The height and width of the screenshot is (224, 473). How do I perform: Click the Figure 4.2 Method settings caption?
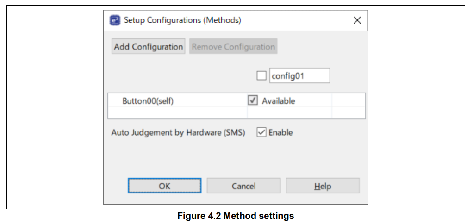click(236, 216)
